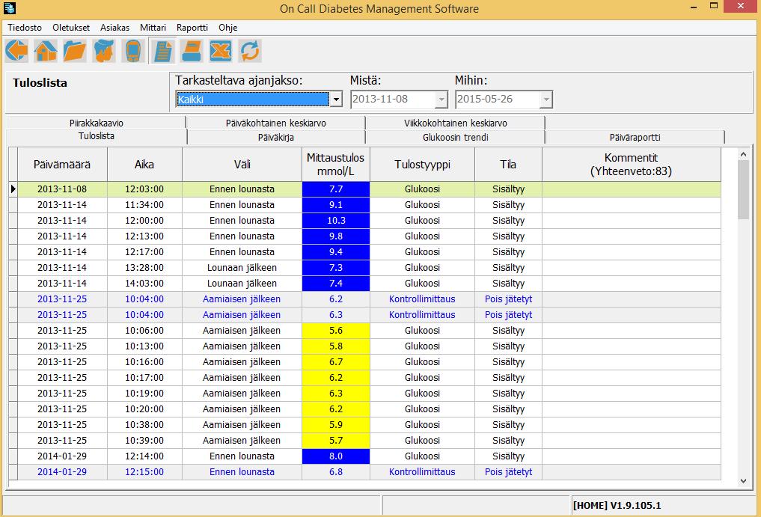Viewport: 761px width, 517px height.
Task: Open the Mihin date picker arrow
Action: tap(546, 100)
